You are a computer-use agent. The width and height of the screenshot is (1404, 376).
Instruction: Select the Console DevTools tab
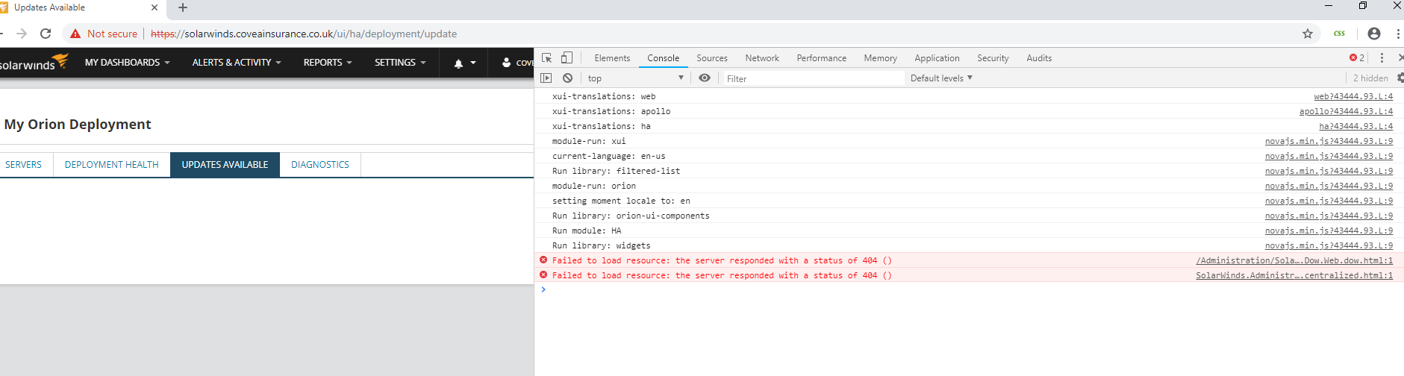(x=663, y=57)
